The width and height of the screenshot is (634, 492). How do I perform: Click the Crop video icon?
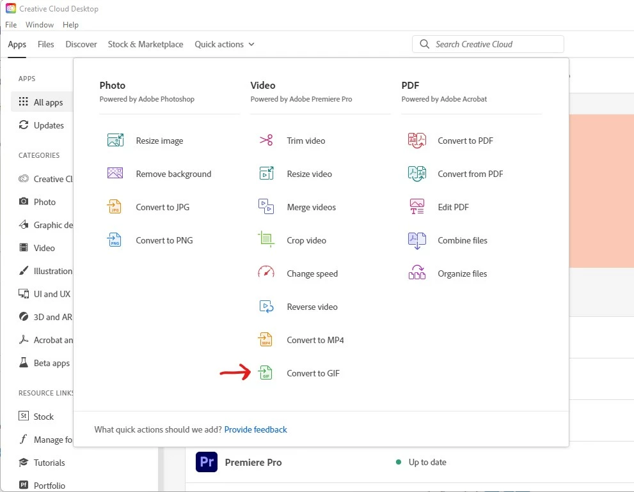pyautogui.click(x=266, y=240)
